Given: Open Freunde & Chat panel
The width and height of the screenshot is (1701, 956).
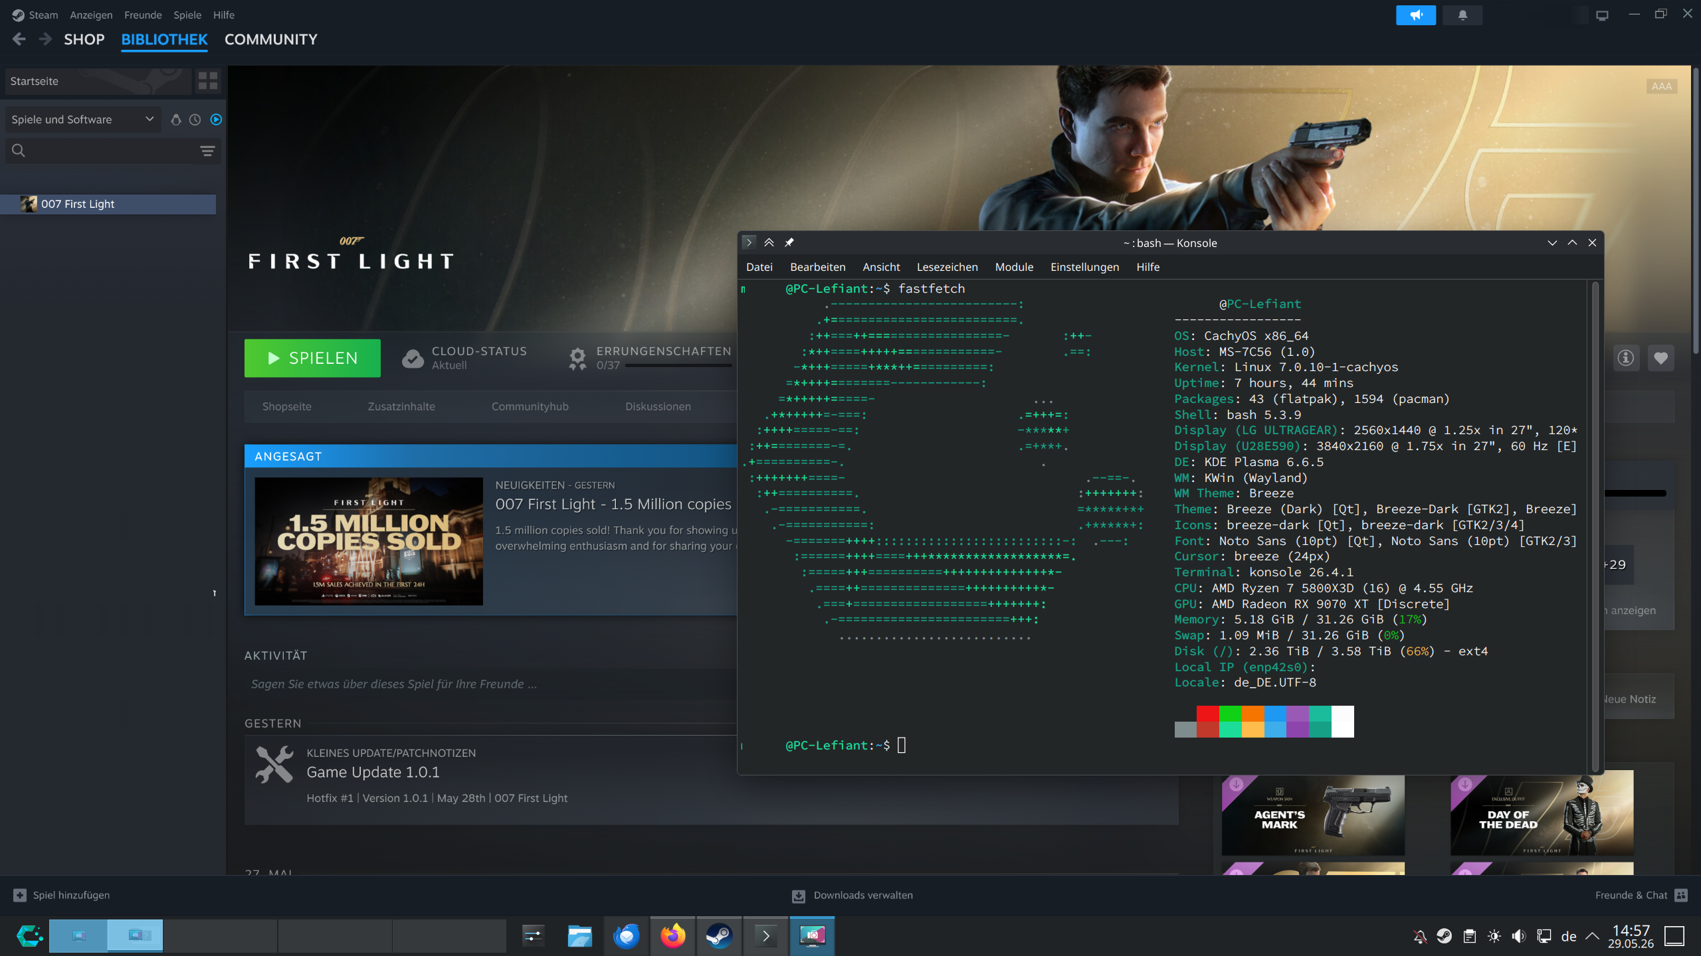Looking at the screenshot, I should [1641, 895].
